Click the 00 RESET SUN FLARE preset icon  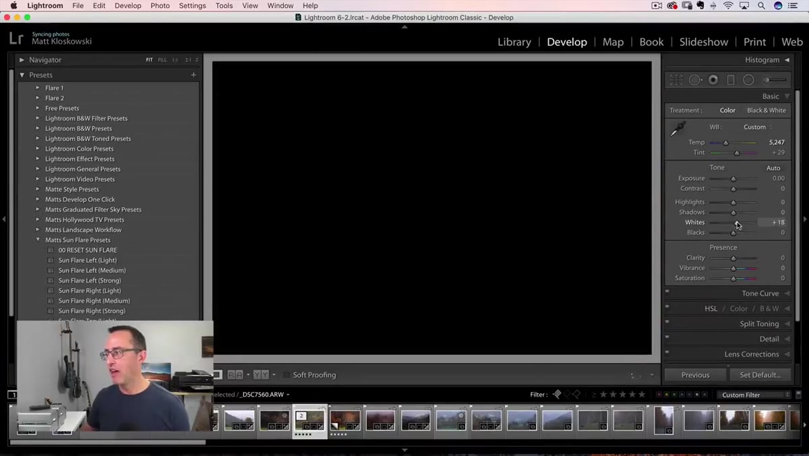click(x=51, y=250)
